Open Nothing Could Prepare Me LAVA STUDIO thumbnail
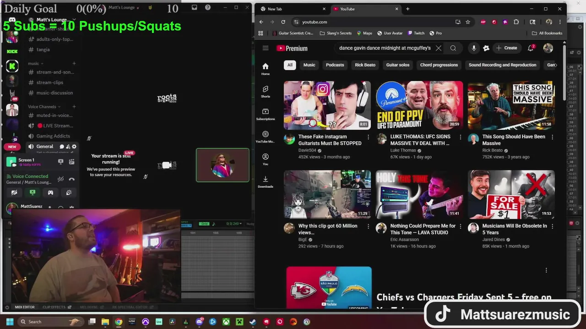Viewport: 586px width, 329px height. (x=419, y=195)
